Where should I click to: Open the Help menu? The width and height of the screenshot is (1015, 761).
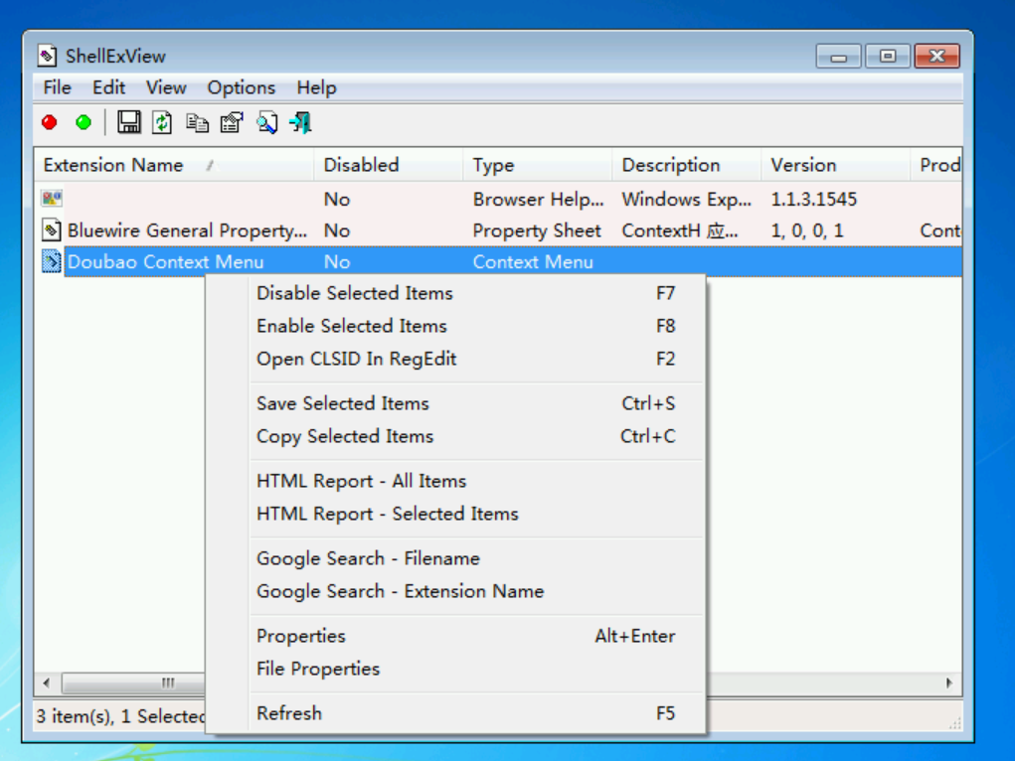pos(316,87)
